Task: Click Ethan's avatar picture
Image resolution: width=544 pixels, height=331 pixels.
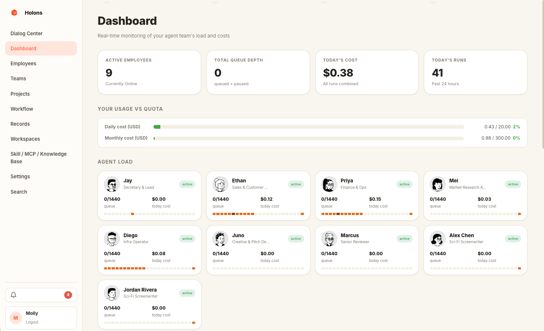Action: [x=220, y=184]
